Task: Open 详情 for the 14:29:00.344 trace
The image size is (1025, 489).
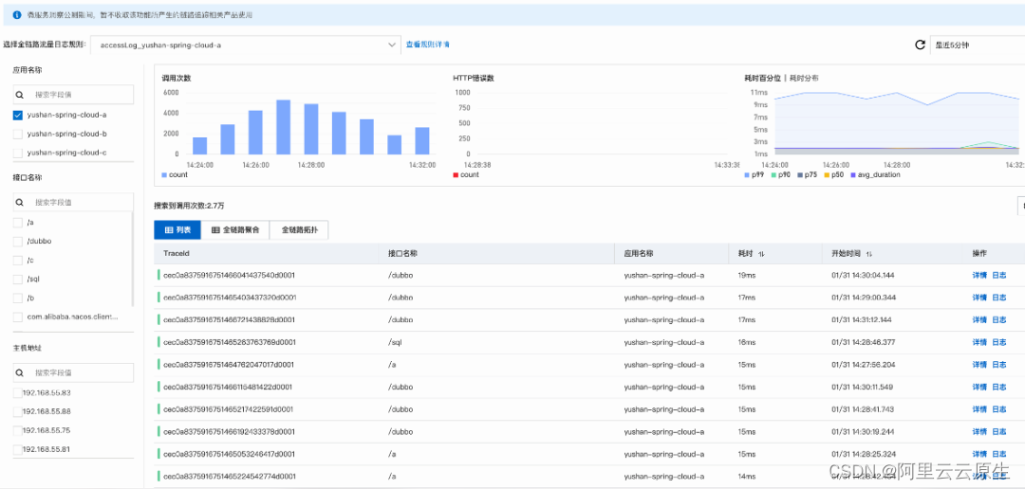Action: (x=979, y=298)
